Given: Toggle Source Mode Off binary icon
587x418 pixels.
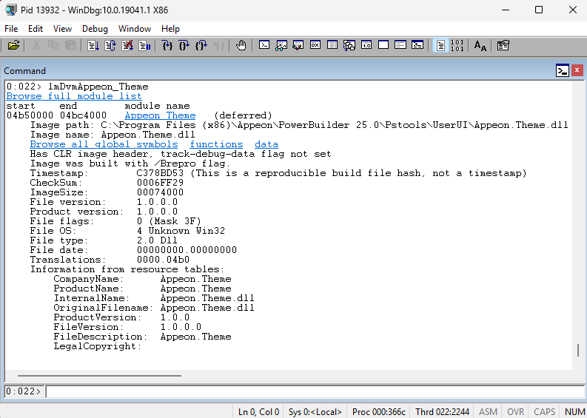Looking at the screenshot, I should click(x=457, y=46).
